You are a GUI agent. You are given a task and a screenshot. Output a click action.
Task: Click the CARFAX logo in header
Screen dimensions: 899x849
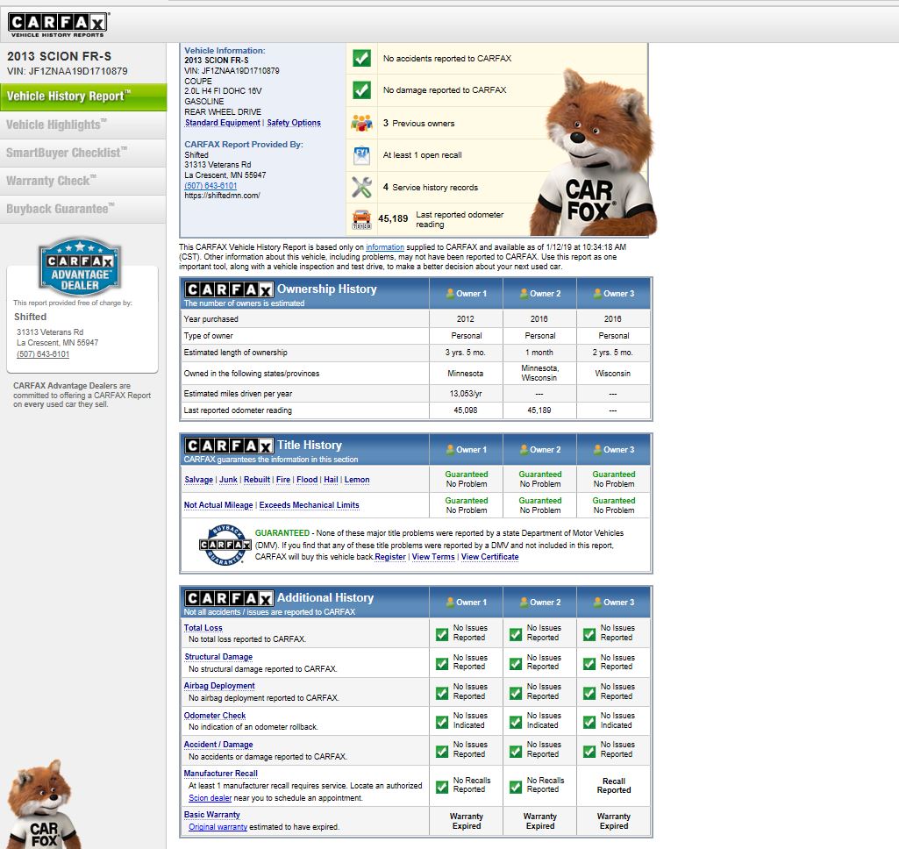point(57,25)
